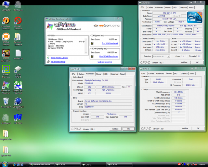Click the P55-UD3R model field

click(99, 83)
